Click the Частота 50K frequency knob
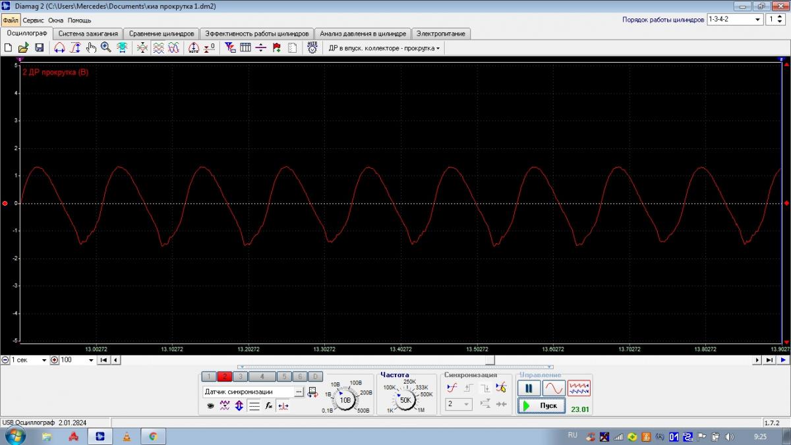The image size is (791, 445). pyautogui.click(x=405, y=400)
